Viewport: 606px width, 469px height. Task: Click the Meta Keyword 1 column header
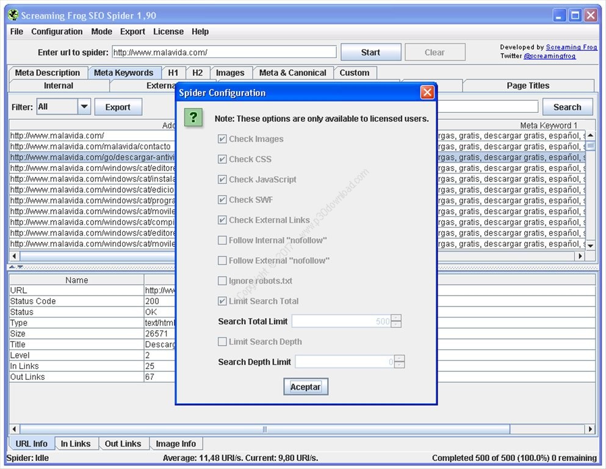pyautogui.click(x=549, y=125)
